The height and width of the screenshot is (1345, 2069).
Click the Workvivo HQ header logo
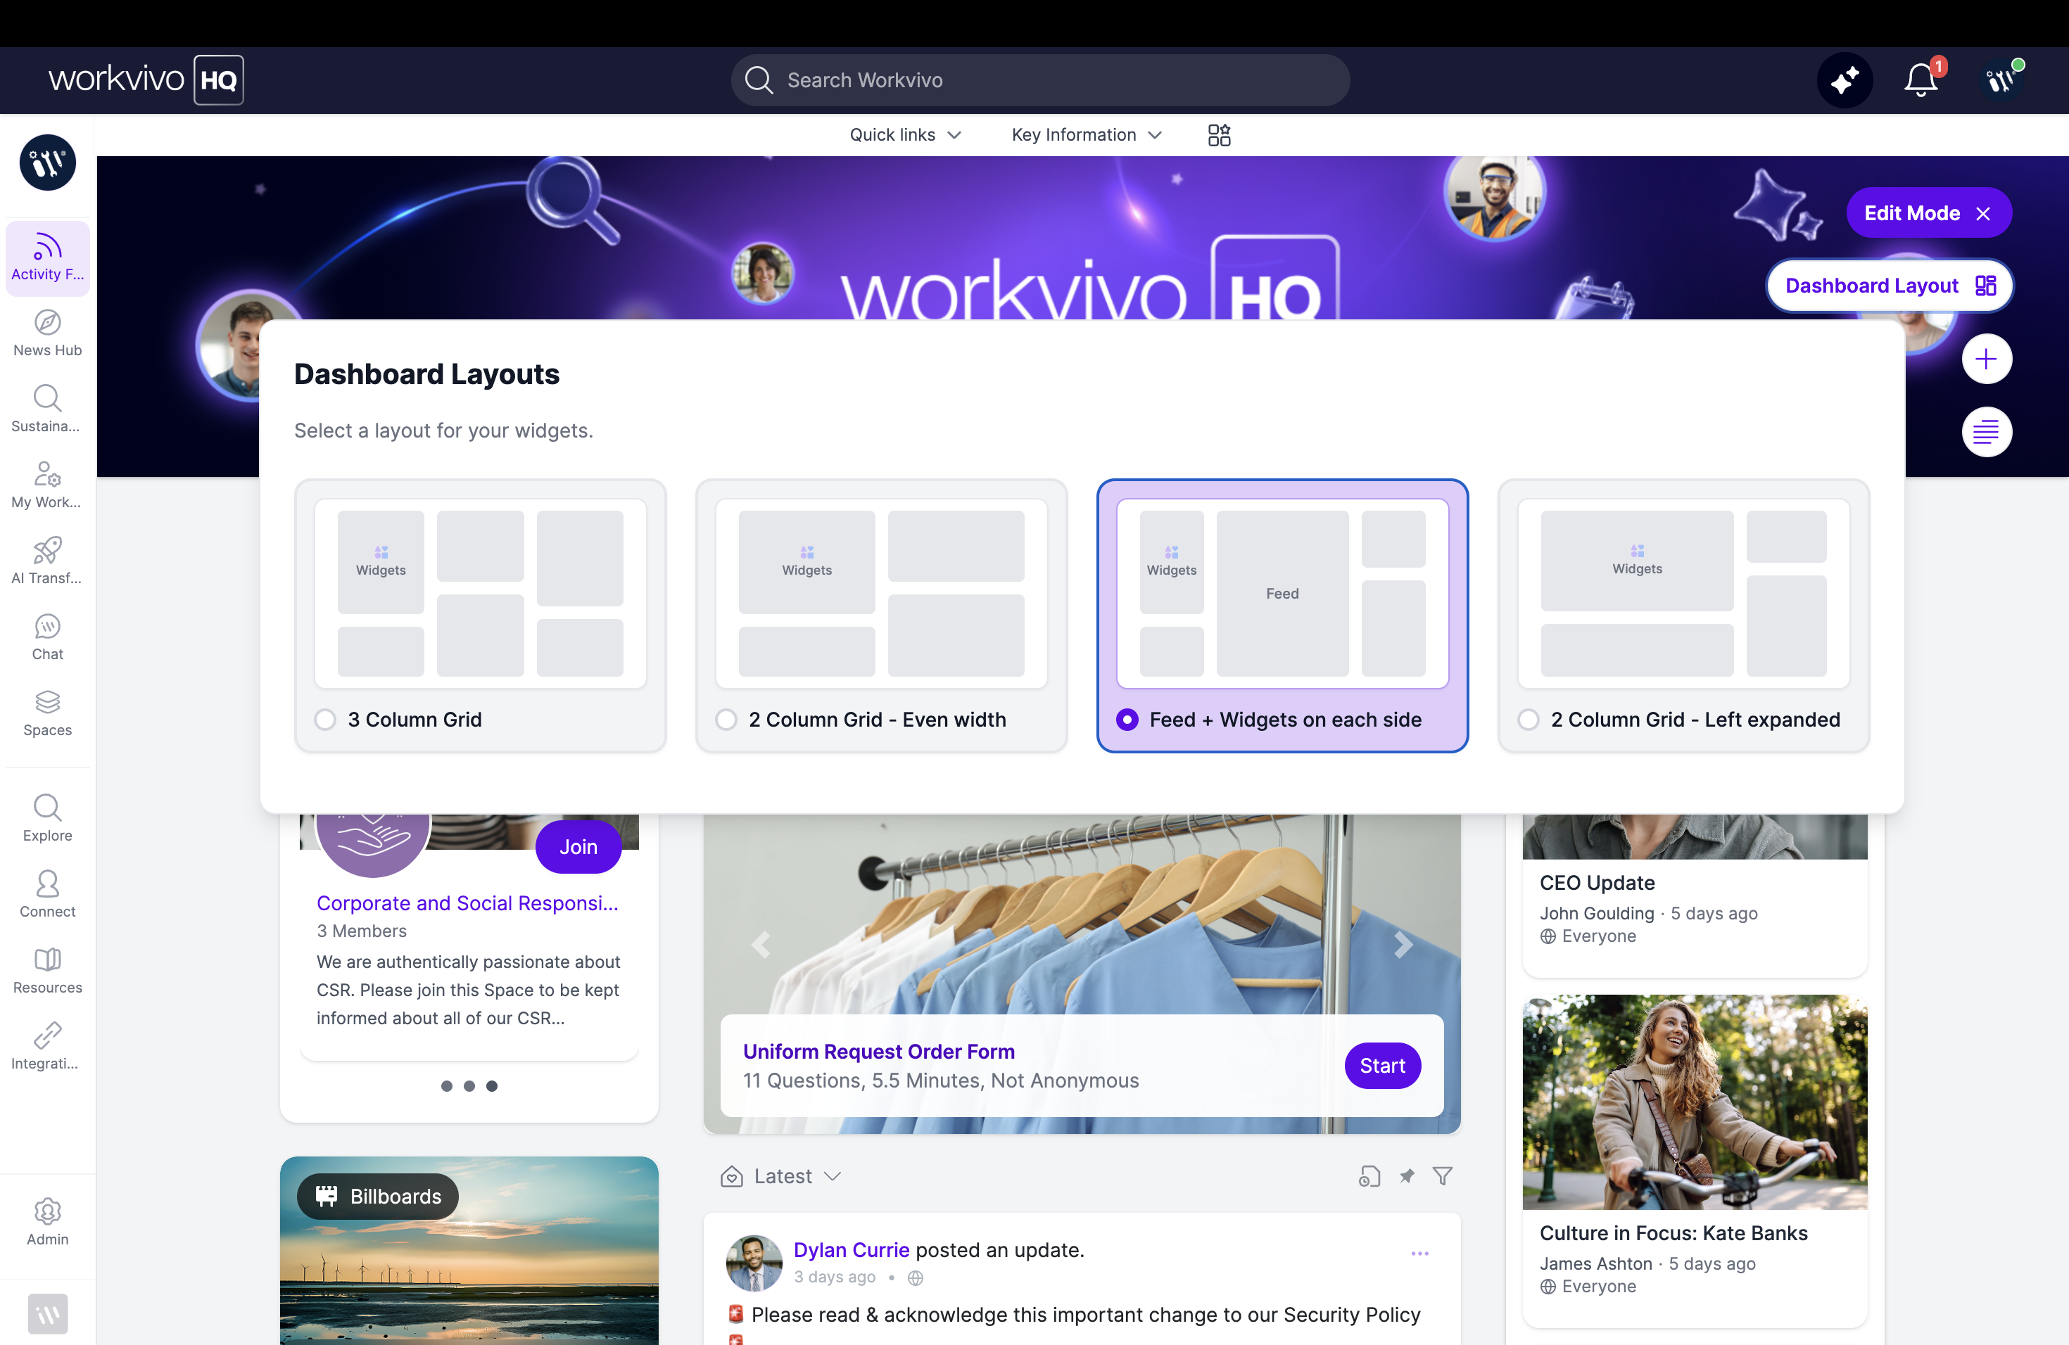tap(146, 80)
